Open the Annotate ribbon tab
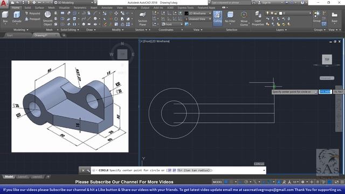The image size is (345, 194). (107, 8)
